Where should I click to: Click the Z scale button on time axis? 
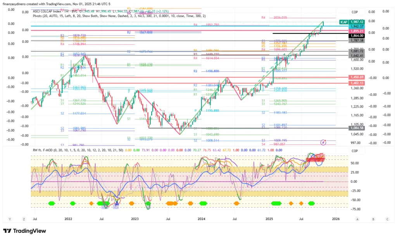24,219
